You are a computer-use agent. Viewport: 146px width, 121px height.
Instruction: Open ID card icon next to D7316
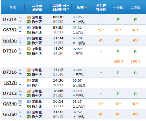pyautogui.click(x=20, y=70)
